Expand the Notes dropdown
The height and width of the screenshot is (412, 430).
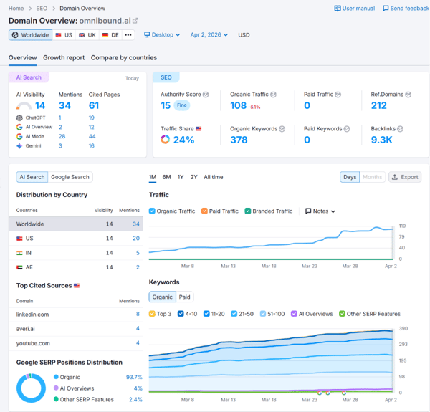[320, 211]
